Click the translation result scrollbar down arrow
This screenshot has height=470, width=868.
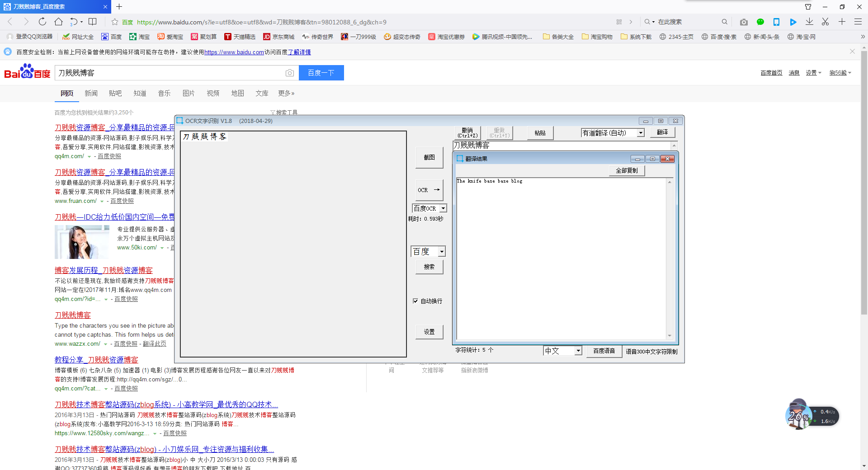pyautogui.click(x=670, y=336)
